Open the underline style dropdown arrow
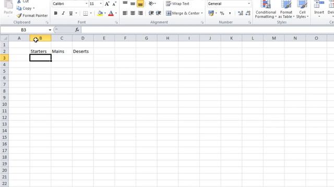The image size is (334, 187). (x=76, y=13)
